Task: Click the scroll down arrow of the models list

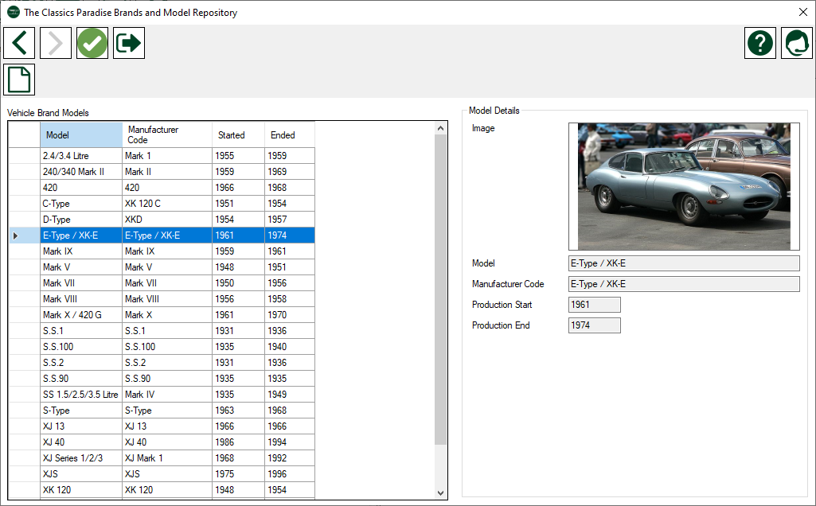Action: tap(441, 493)
